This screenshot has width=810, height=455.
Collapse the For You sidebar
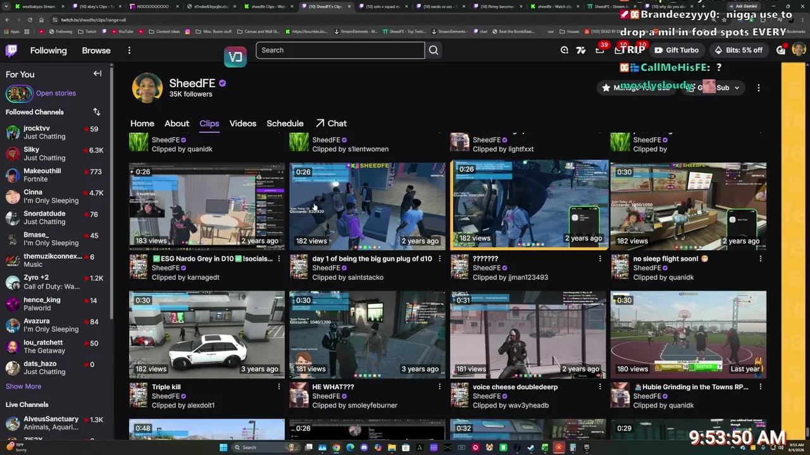click(x=97, y=74)
